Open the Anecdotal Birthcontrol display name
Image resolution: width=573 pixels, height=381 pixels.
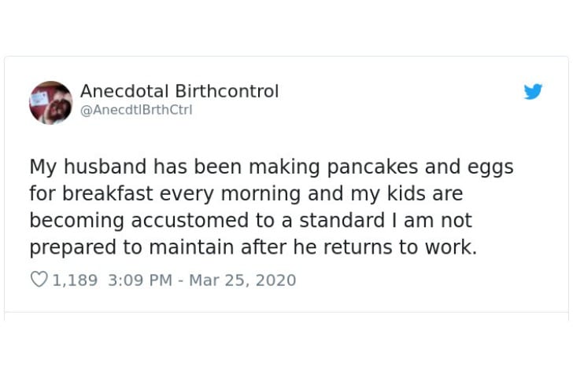click(x=179, y=91)
